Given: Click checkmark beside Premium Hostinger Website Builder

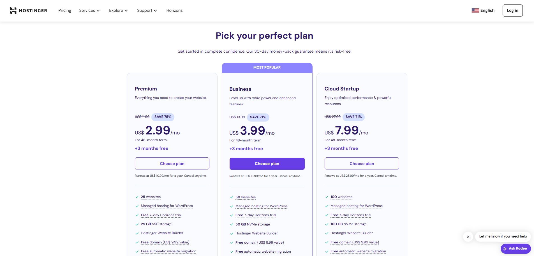Looking at the screenshot, I should (137, 233).
